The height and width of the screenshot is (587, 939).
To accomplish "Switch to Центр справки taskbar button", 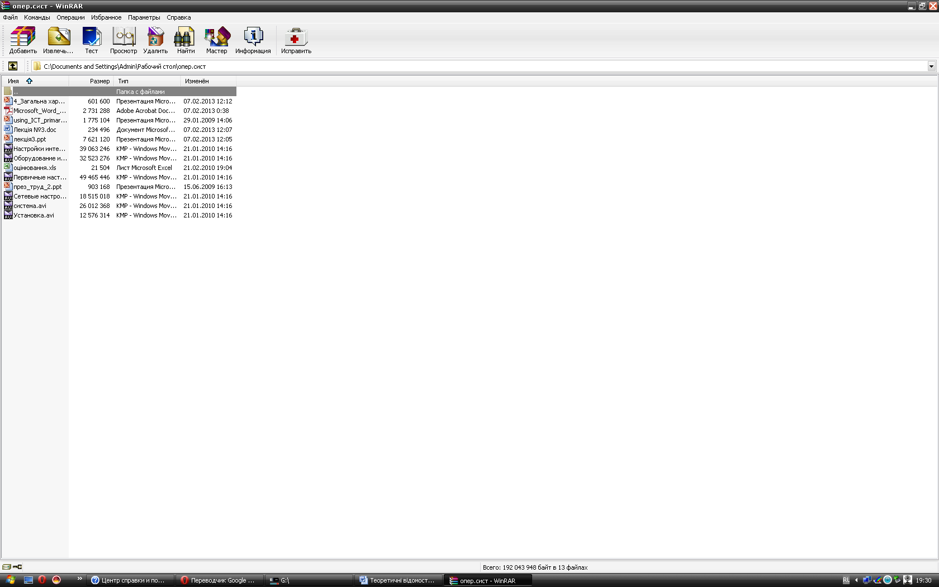I will point(130,580).
